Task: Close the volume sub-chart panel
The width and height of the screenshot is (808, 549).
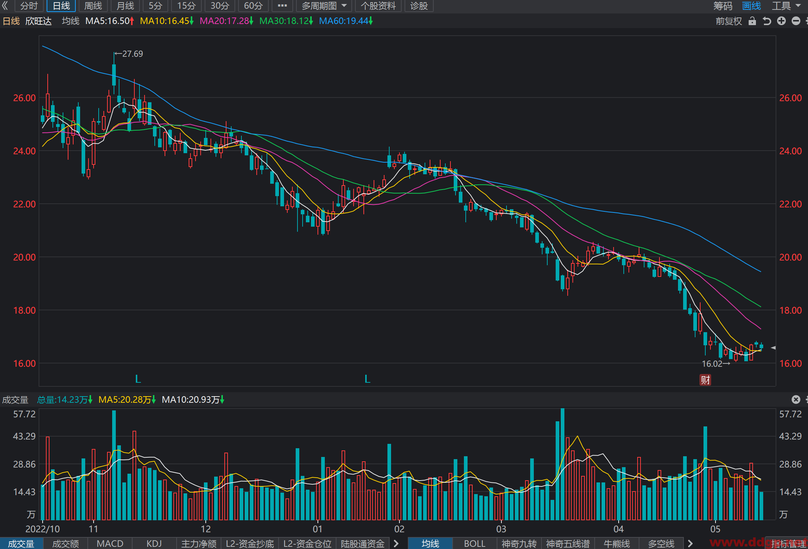Action: coord(796,399)
